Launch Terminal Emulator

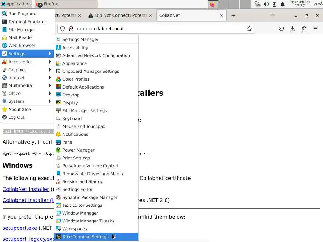(27, 22)
